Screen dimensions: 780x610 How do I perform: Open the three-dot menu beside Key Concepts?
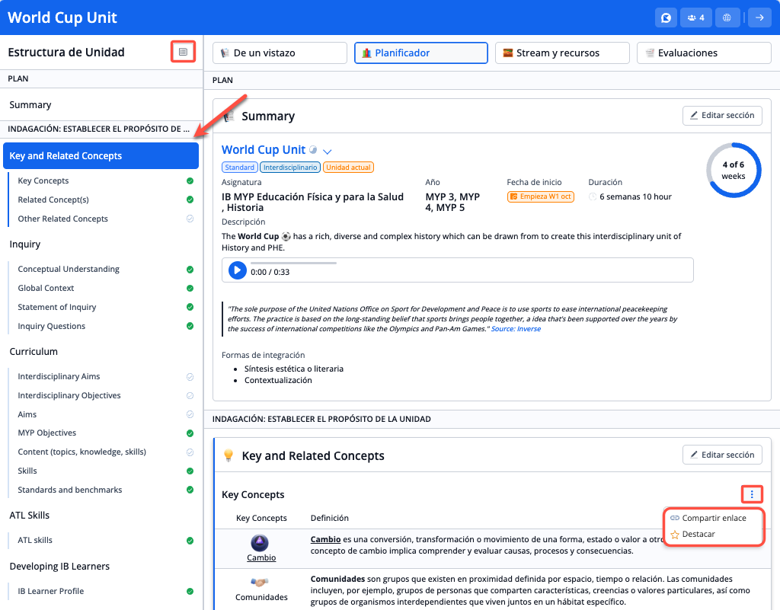coord(752,495)
